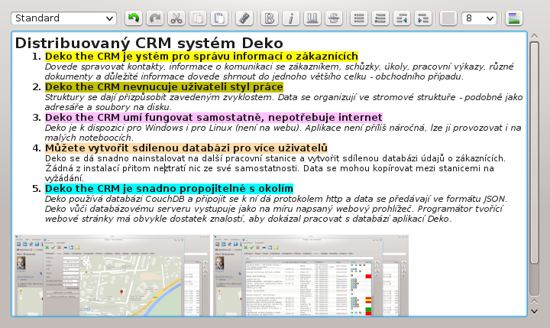Undo the last edit
This screenshot has height=328, width=550.
click(133, 18)
